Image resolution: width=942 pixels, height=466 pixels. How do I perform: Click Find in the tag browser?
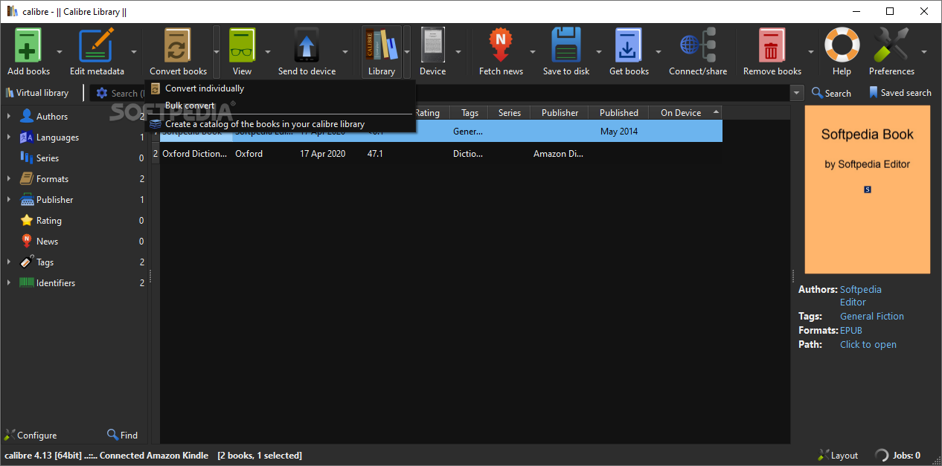click(122, 435)
